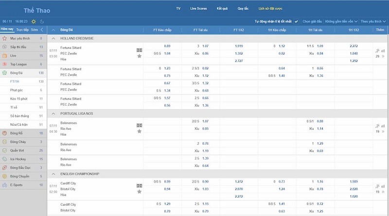Screen dimensions: 389x216
Task: Toggle the auto accept best odds checkbox
Action: [296, 21]
